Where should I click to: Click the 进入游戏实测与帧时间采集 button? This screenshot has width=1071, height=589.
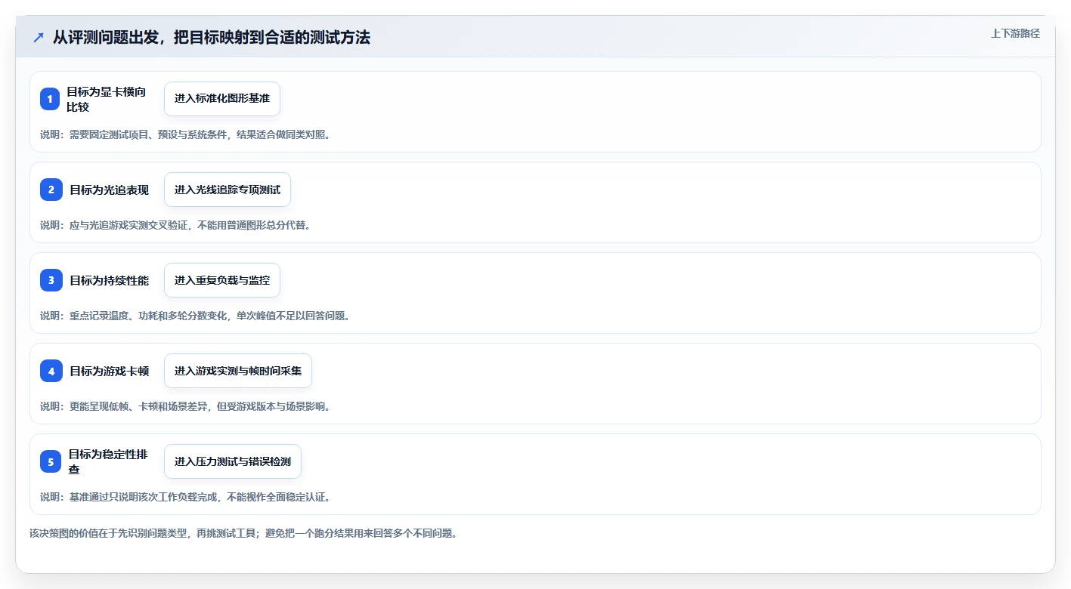coord(238,371)
